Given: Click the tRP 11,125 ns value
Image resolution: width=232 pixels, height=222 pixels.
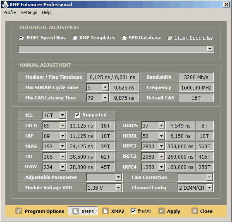Looking at the screenshot, I should pyautogui.click(x=81, y=136).
